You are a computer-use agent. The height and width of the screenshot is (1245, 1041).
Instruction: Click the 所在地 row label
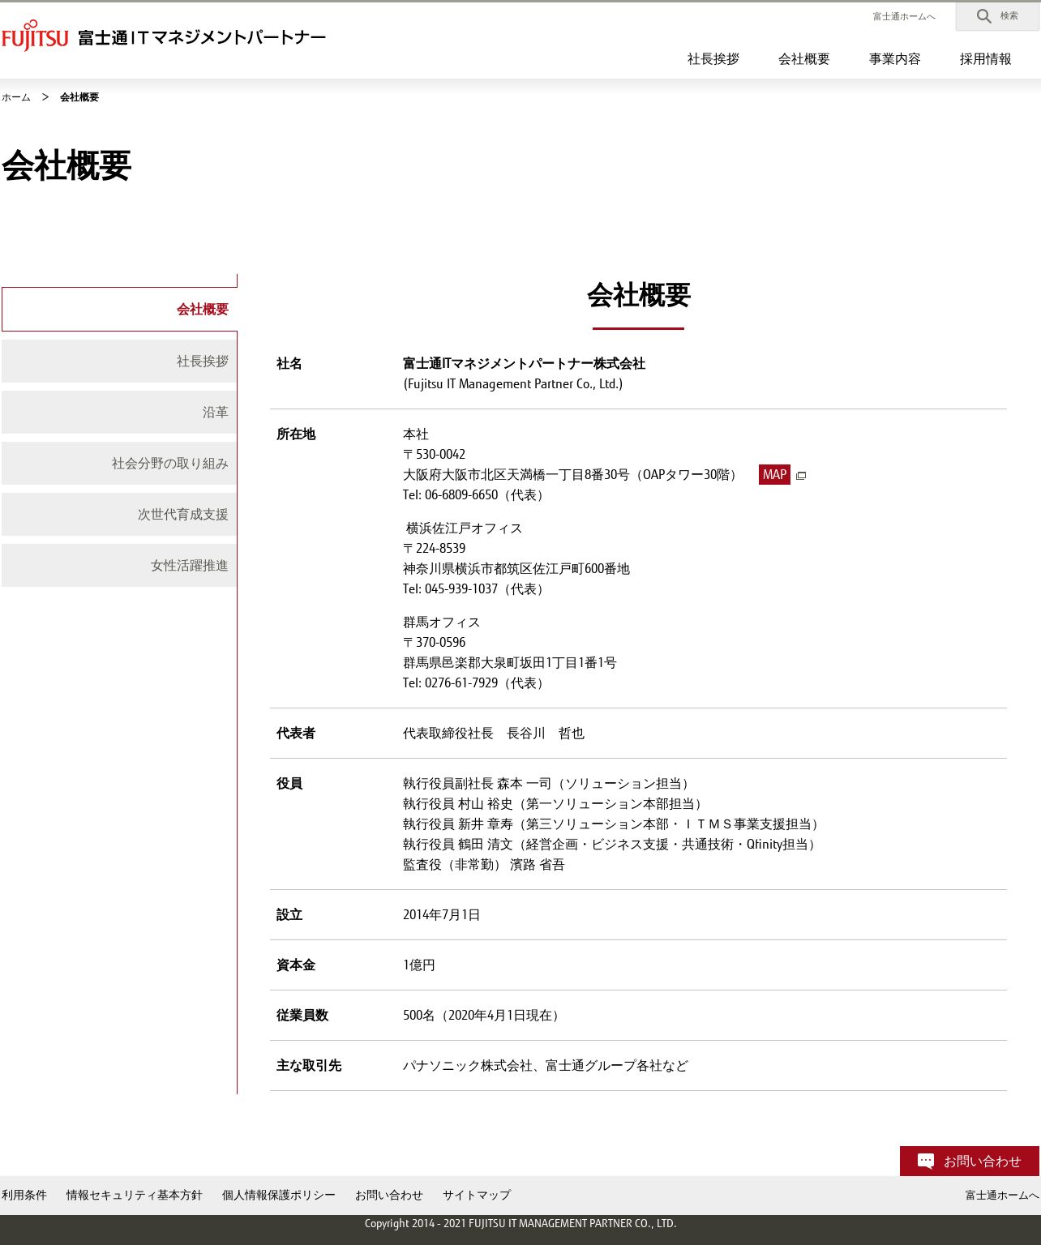pyautogui.click(x=296, y=434)
